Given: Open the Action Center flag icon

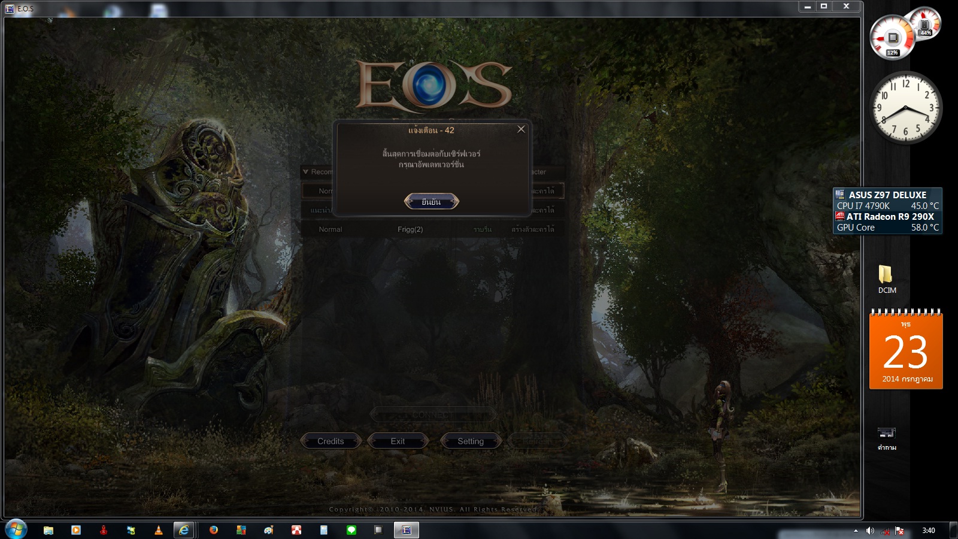Looking at the screenshot, I should point(899,531).
